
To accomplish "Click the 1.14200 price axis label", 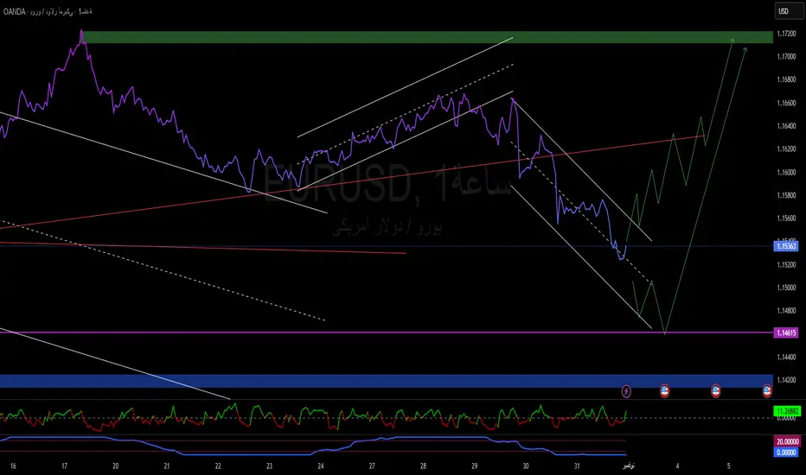I will pyautogui.click(x=786, y=380).
